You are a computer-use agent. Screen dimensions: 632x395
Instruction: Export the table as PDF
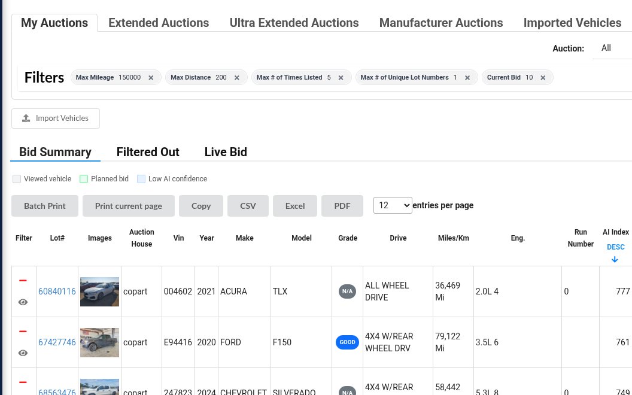click(x=342, y=206)
